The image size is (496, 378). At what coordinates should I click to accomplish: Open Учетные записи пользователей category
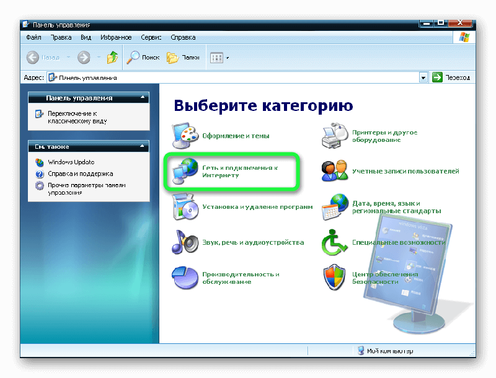point(405,171)
